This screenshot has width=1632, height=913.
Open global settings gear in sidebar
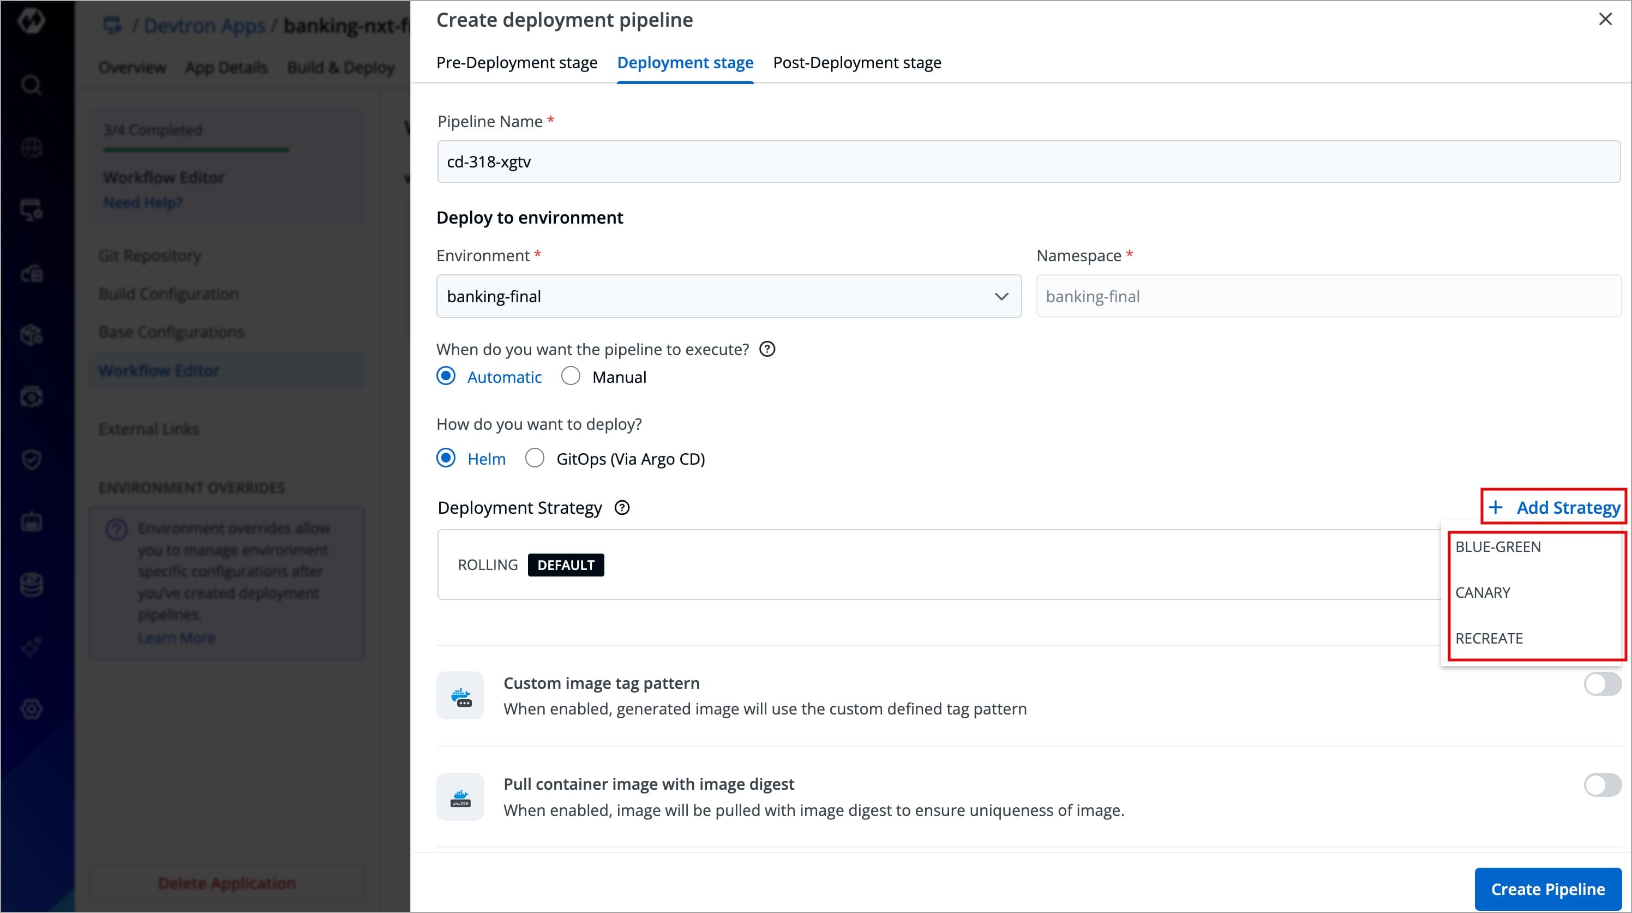31,708
